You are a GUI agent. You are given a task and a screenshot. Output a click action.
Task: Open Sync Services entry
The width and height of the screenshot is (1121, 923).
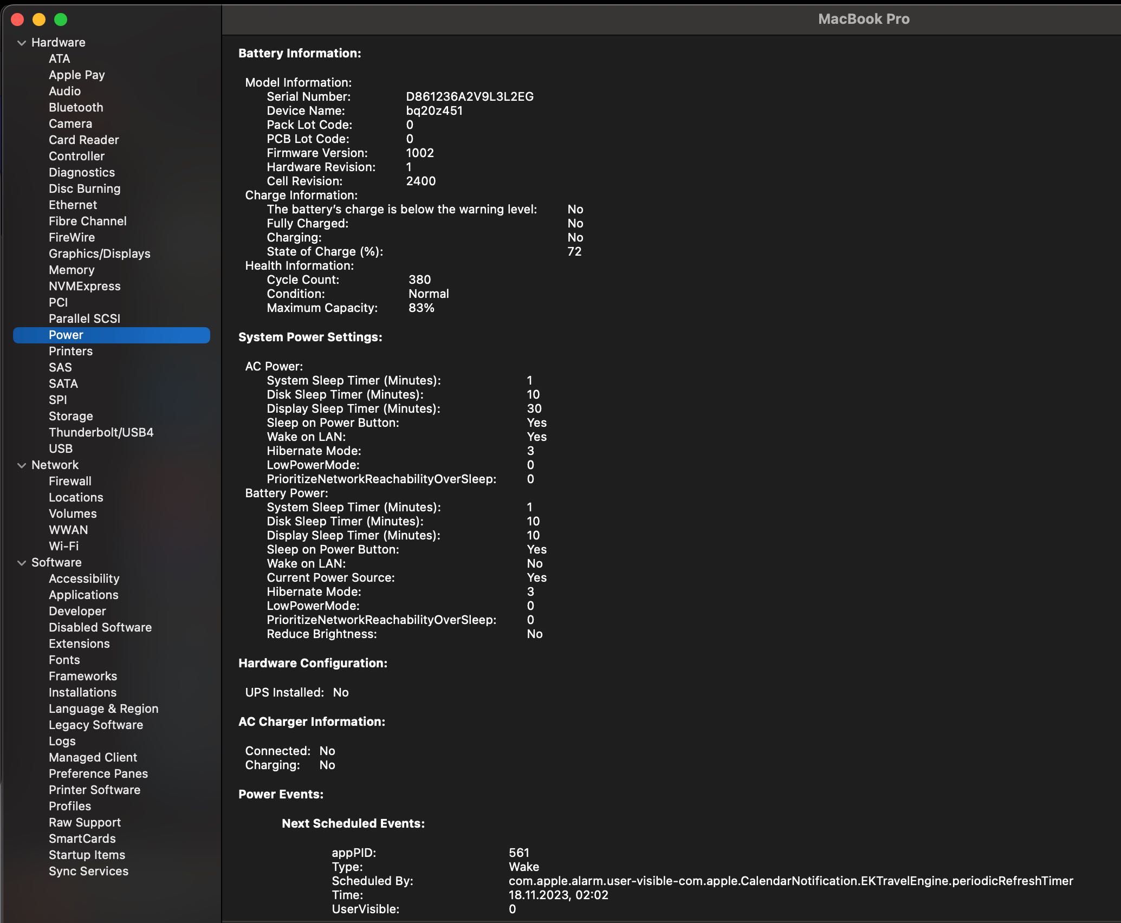coord(88,871)
